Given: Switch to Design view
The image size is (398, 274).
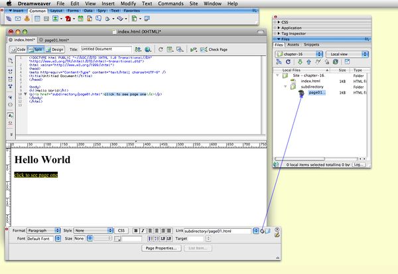Looking at the screenshot, I should 56,49.
